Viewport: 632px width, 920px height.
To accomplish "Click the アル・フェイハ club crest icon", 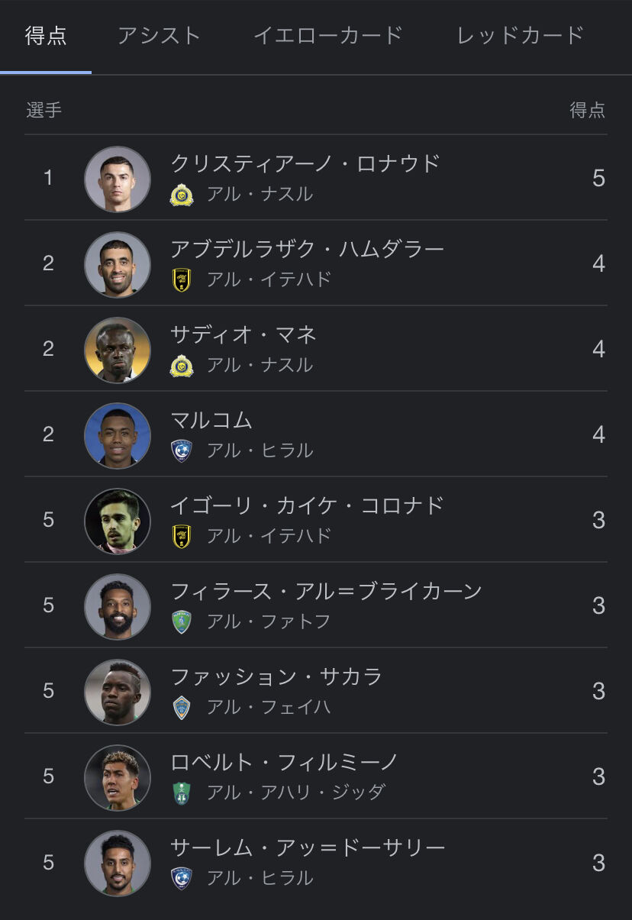I will (182, 708).
